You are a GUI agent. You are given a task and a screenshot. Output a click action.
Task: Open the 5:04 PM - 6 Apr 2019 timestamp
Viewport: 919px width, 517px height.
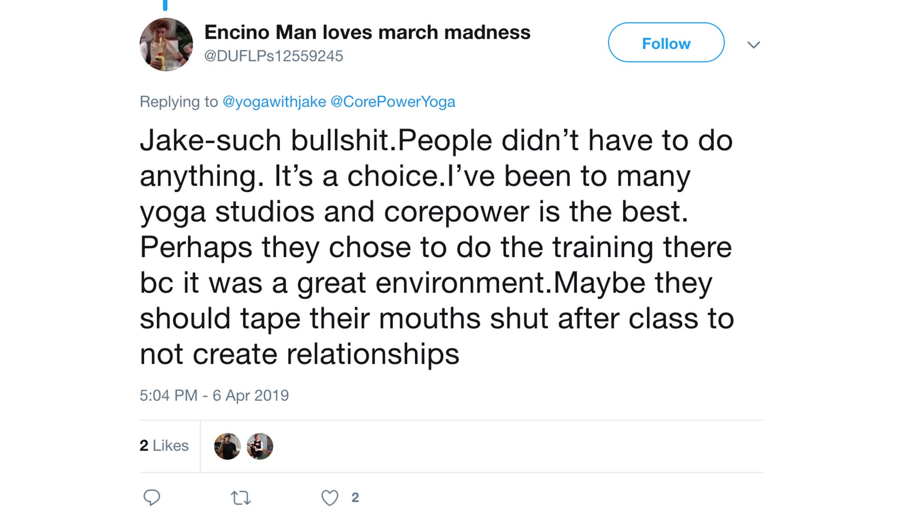tap(214, 395)
